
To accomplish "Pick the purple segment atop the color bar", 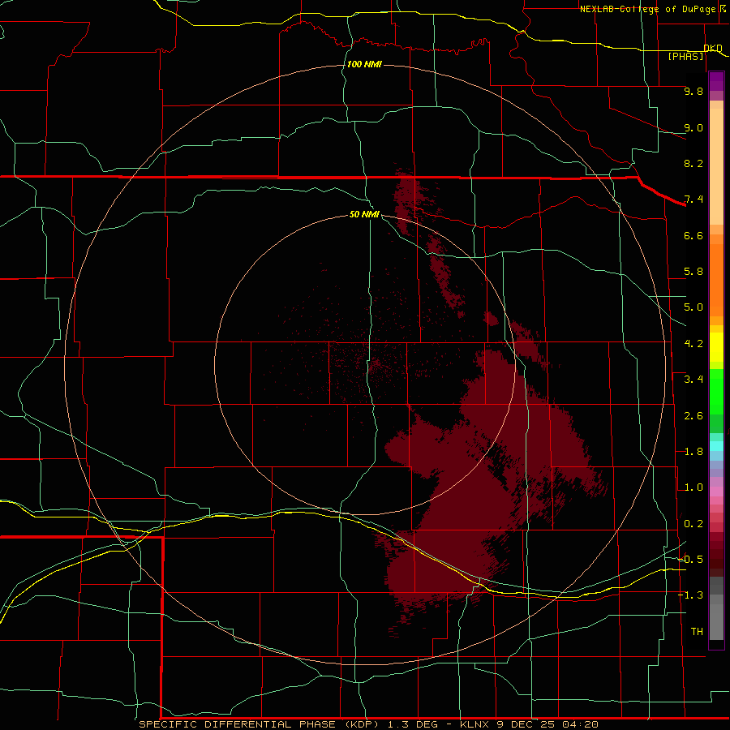I will [x=716, y=81].
